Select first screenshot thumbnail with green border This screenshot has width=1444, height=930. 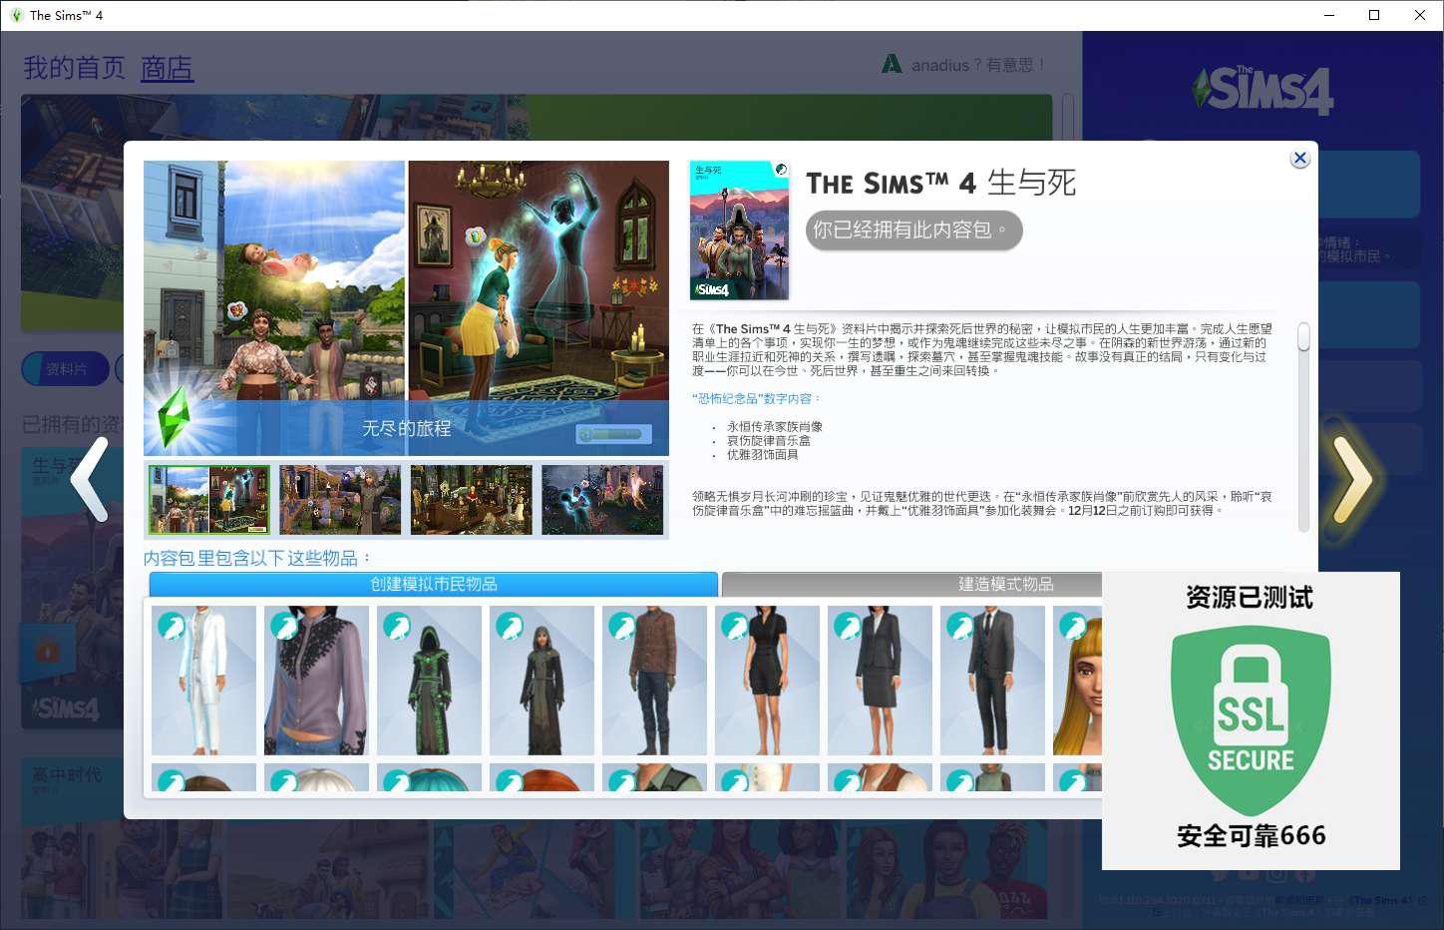(209, 499)
